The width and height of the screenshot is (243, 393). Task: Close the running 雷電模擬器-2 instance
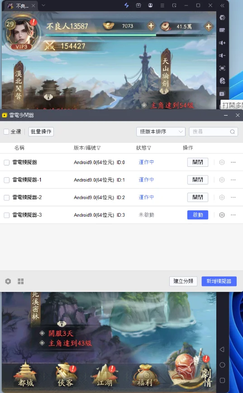tap(198, 197)
